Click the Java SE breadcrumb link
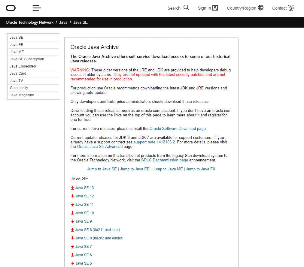Image resolution: width=304 pixels, height=267 pixels. point(80,22)
